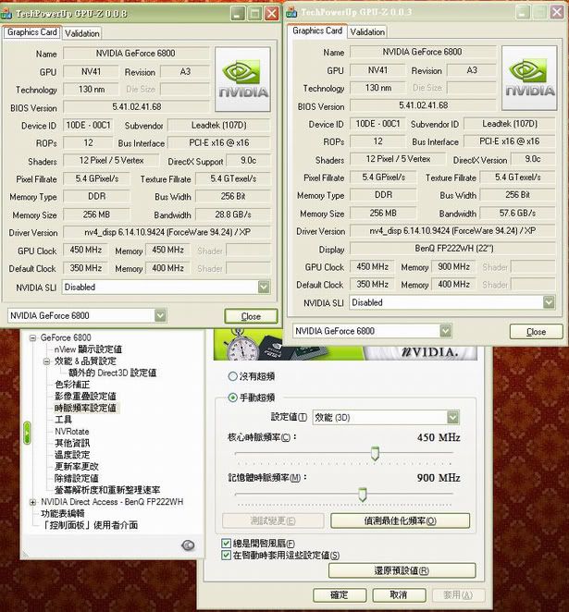Click Memory 900 MHz clock field in right GPU-Z
The image size is (569, 612).
(453, 266)
